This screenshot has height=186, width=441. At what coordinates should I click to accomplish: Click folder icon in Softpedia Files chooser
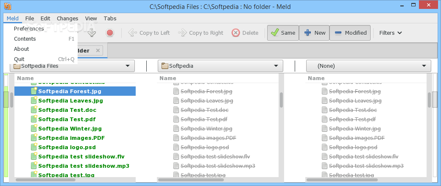(17, 66)
